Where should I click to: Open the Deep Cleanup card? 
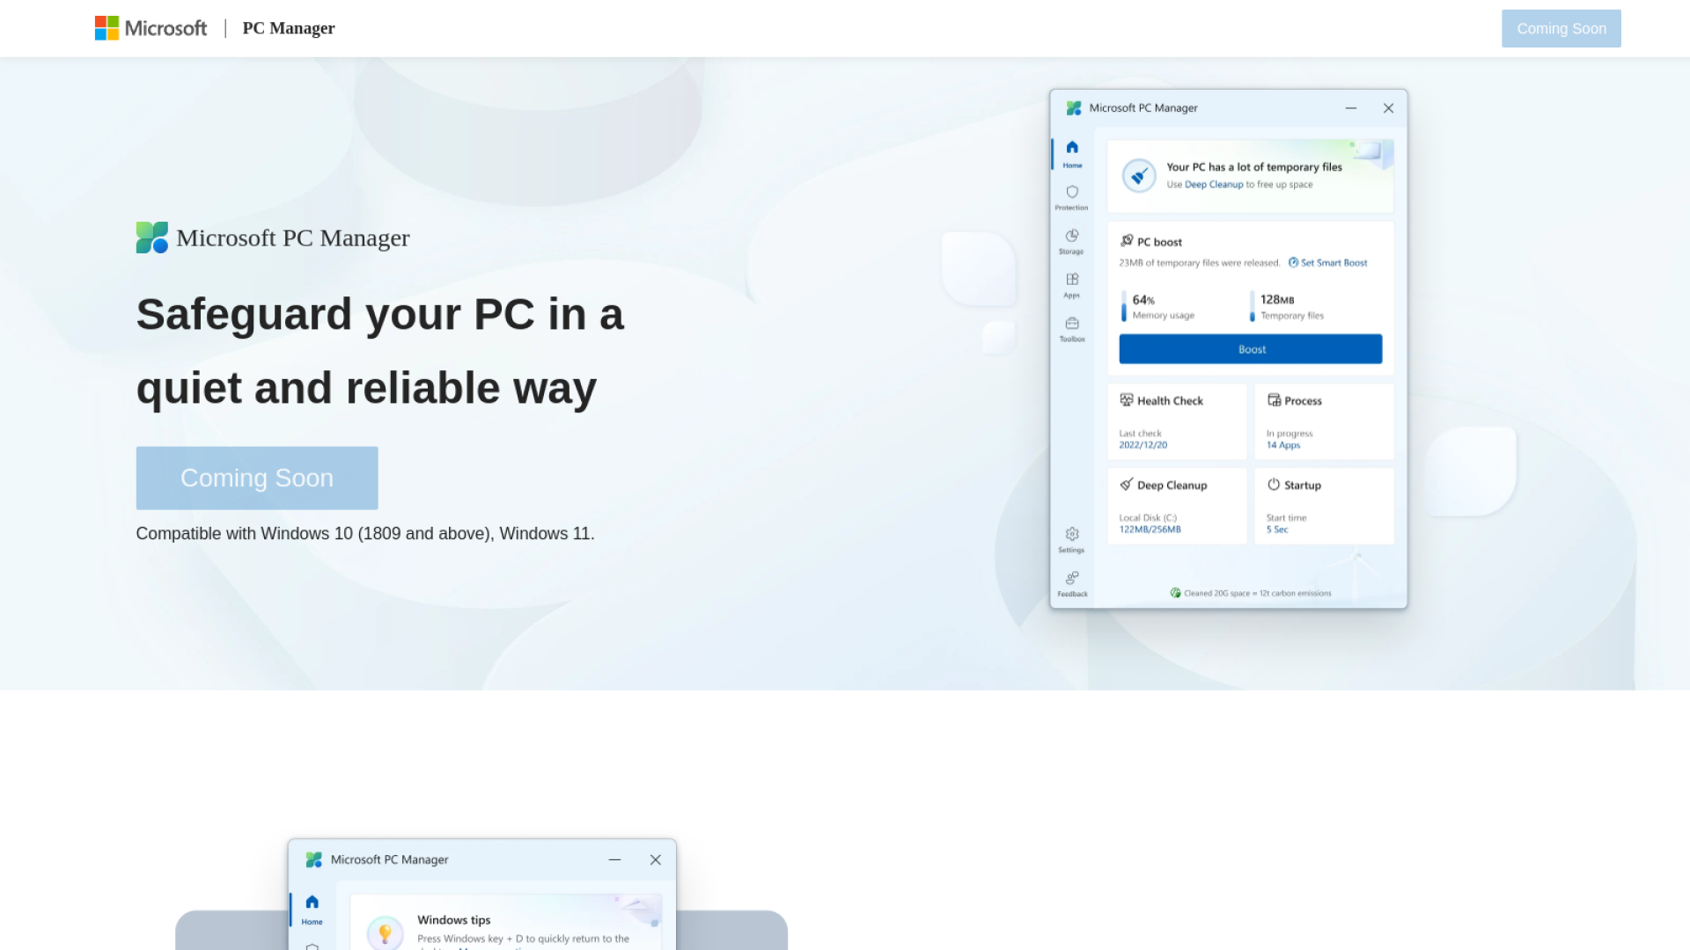(x=1176, y=506)
